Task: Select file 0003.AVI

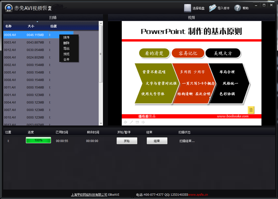Action: [x=10, y=42]
